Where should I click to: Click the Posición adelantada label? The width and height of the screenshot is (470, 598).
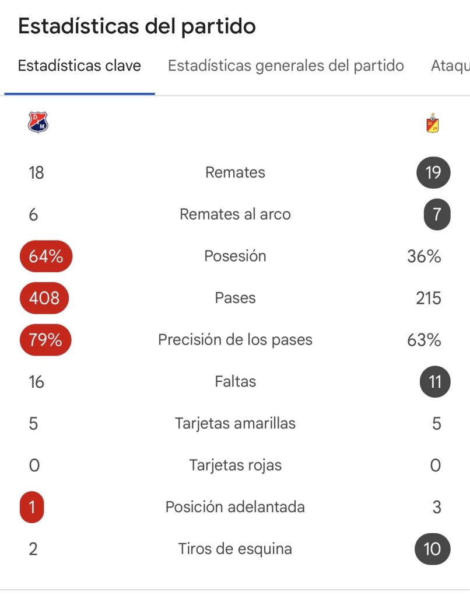coord(235,507)
